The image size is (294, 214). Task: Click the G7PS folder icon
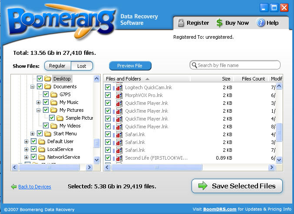tap(54, 94)
